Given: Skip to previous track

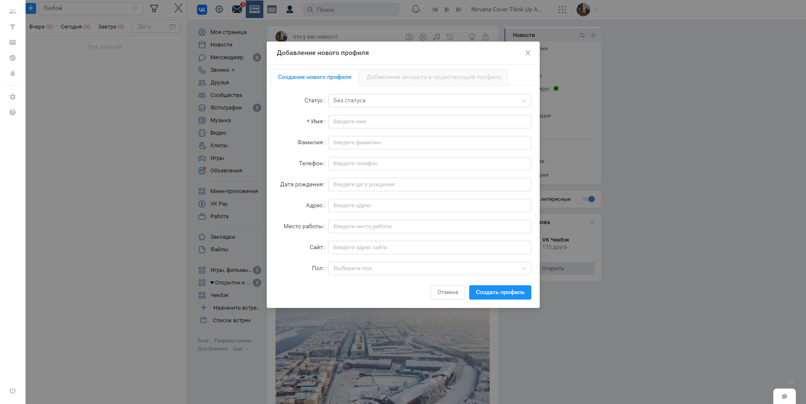Looking at the screenshot, I should click(435, 10).
